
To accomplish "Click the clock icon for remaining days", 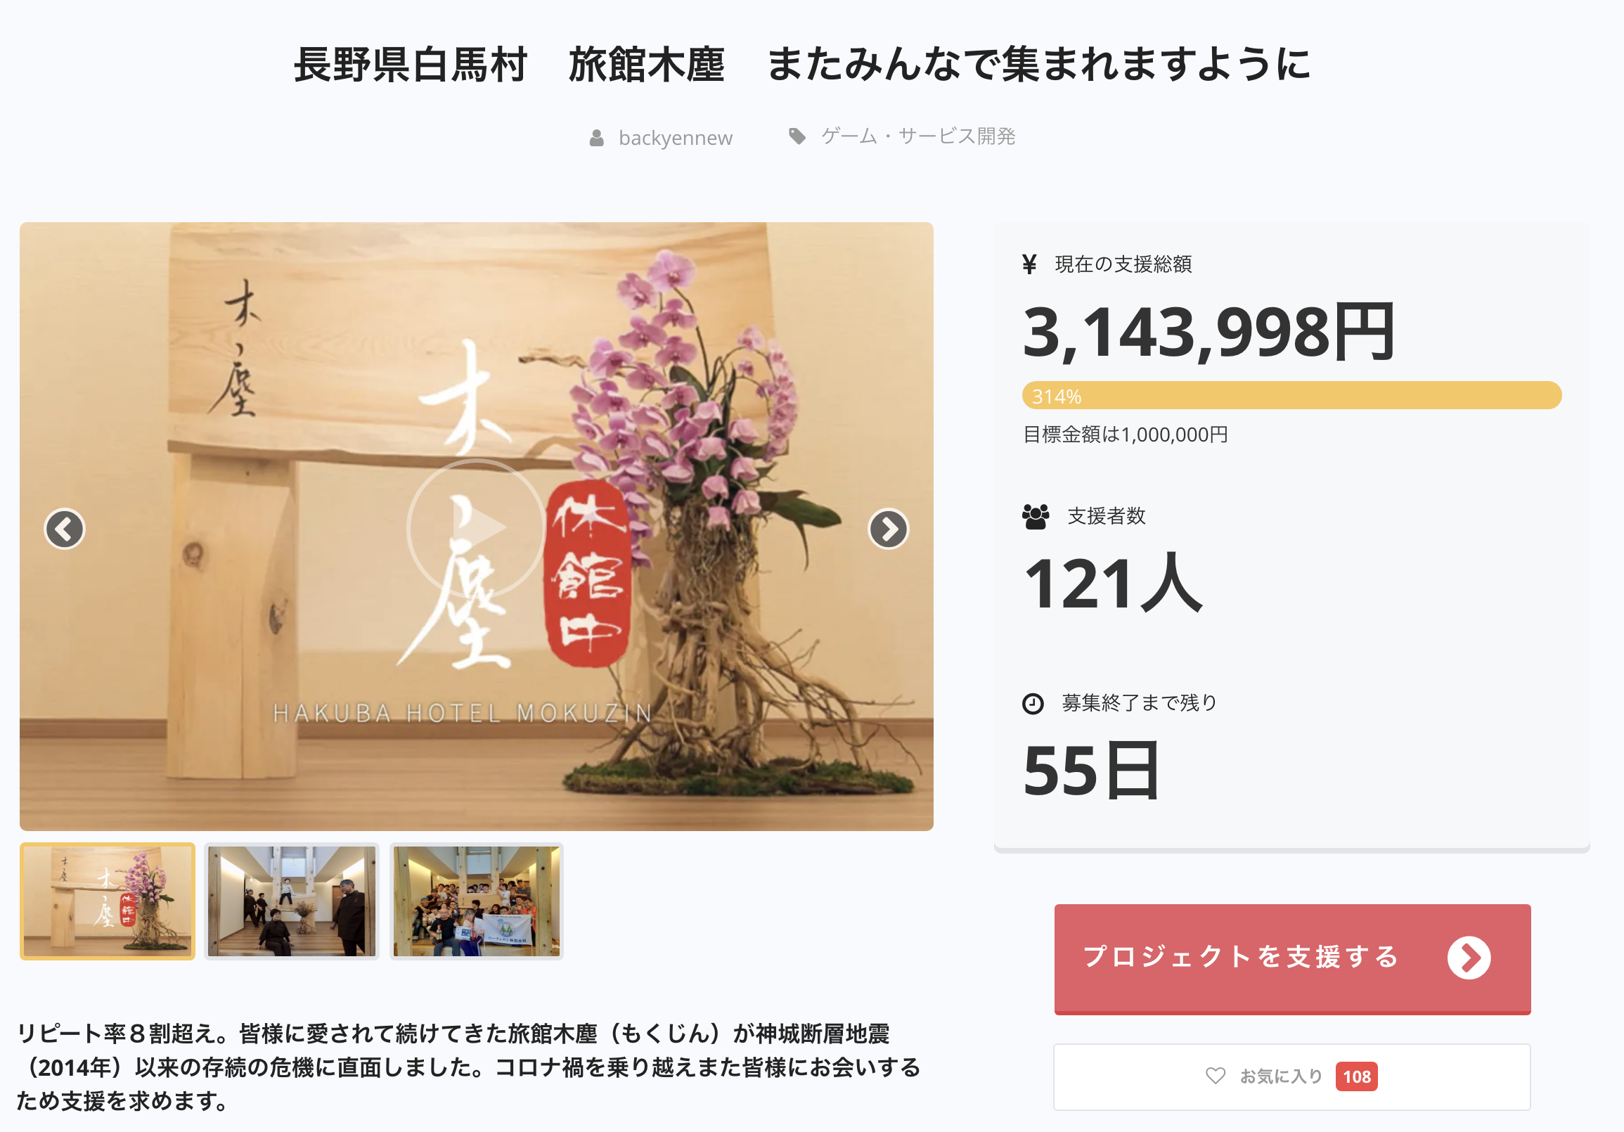I will (x=1033, y=704).
